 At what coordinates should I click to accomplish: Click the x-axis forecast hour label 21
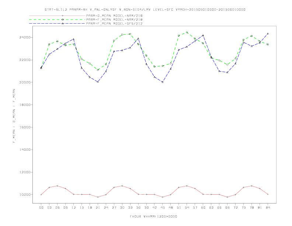[98, 208]
